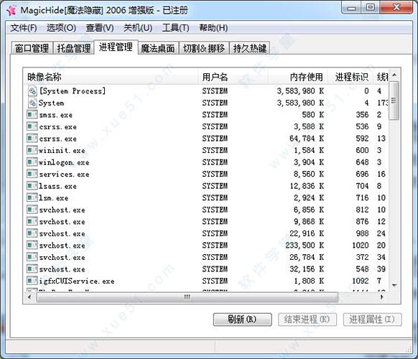The width and height of the screenshot is (418, 359).
Task: Click the horizontal scrollbar right arrow
Action: click(x=382, y=297)
